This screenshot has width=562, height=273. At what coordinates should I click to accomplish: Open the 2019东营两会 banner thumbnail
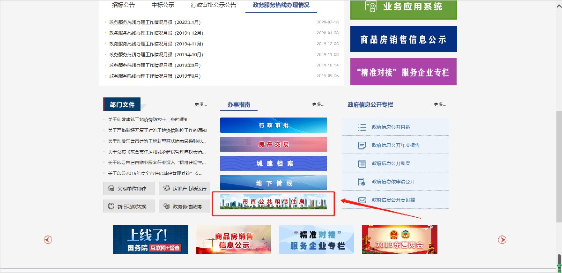[x=399, y=239]
